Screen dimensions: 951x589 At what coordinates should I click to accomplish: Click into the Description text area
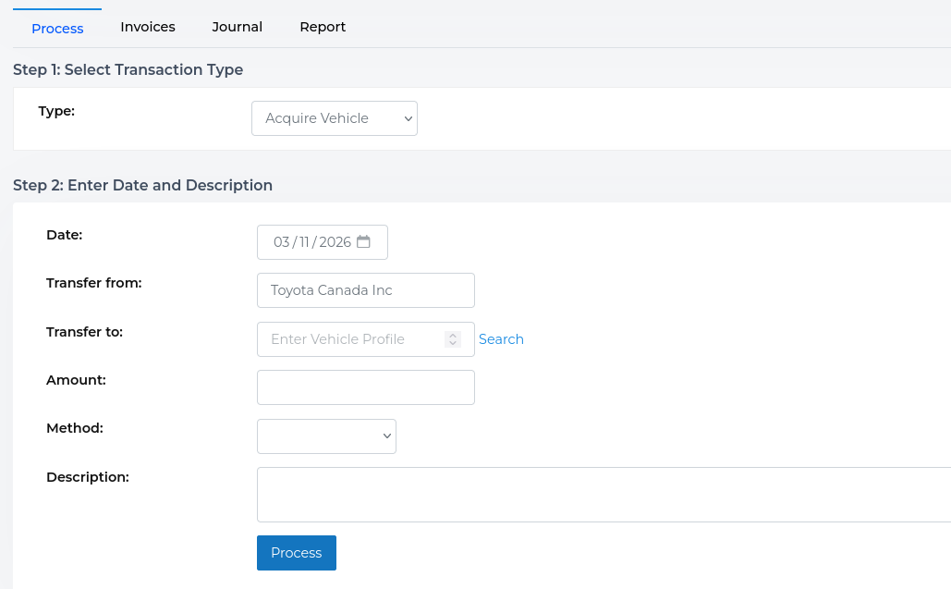[601, 494]
